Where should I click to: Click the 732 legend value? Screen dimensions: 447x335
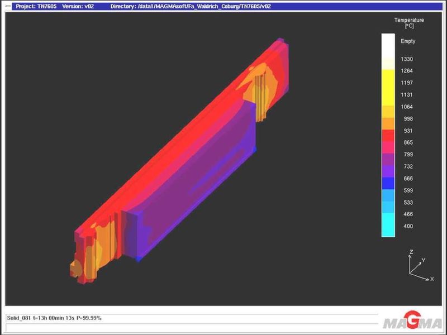click(x=408, y=166)
